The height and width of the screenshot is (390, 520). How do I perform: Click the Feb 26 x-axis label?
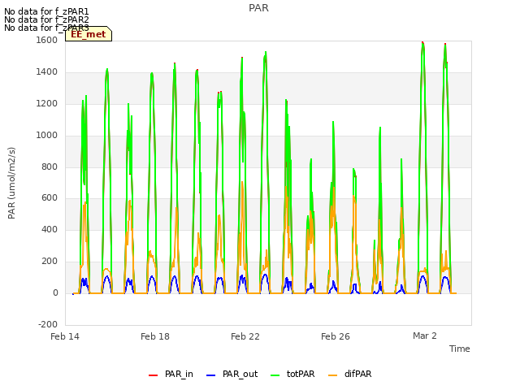pos(336,336)
